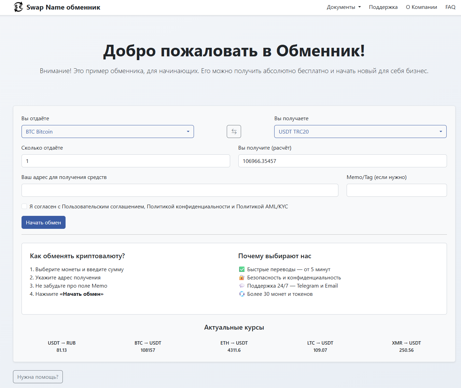Open the USDT TRC20 receive-currency dropdown
461x388 pixels.
pyautogui.click(x=360, y=131)
